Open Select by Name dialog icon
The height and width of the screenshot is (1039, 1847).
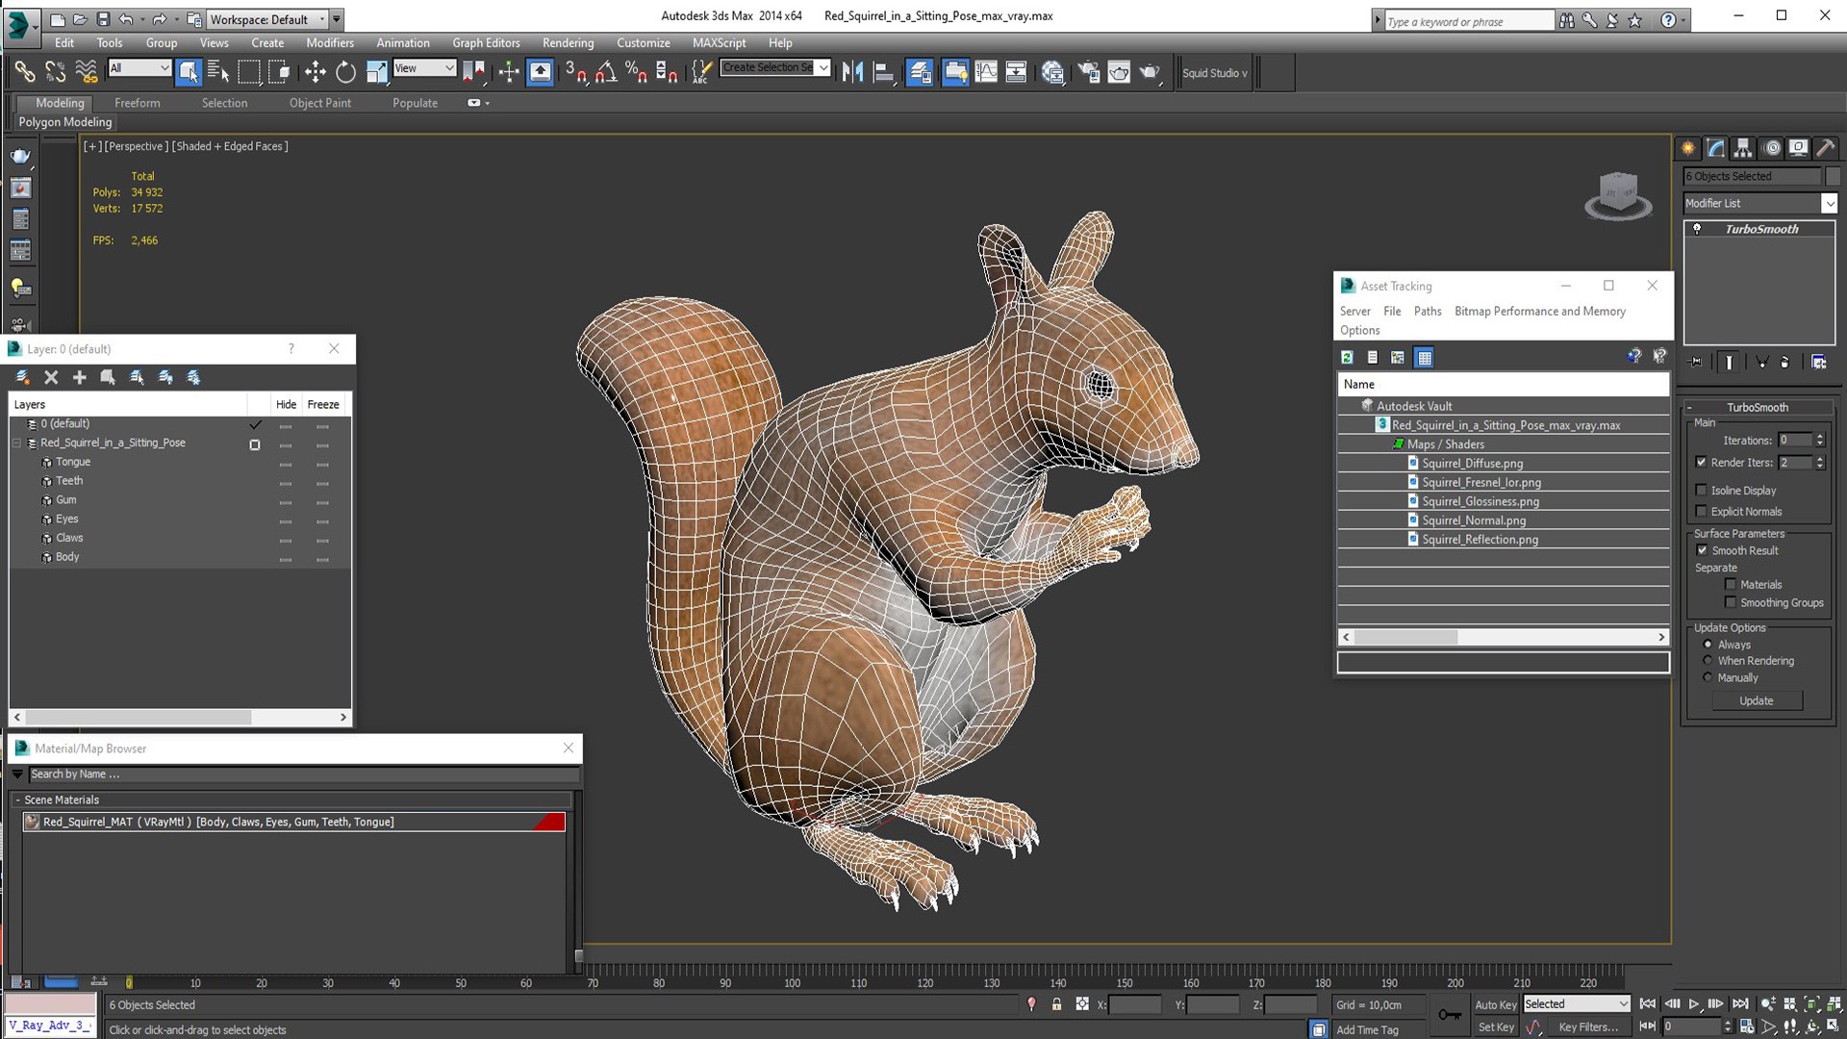(218, 71)
